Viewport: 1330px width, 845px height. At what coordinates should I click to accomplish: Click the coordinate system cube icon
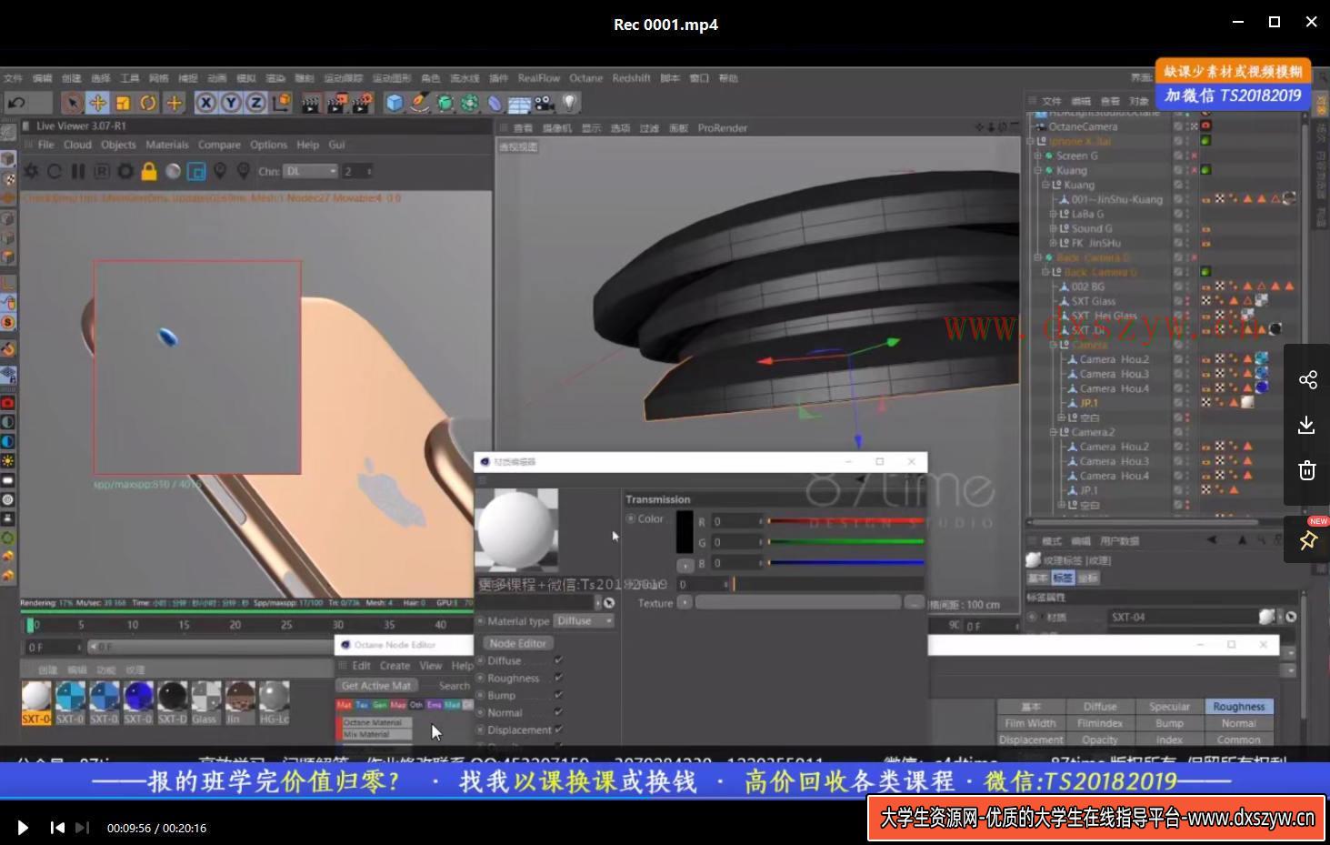pos(282,103)
